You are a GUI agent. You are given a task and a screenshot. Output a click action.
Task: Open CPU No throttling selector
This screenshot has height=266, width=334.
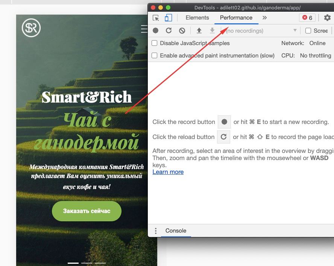(x=316, y=56)
